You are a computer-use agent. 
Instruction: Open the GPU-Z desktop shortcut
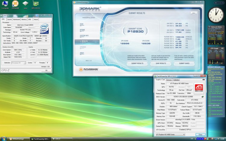(x=36, y=5)
